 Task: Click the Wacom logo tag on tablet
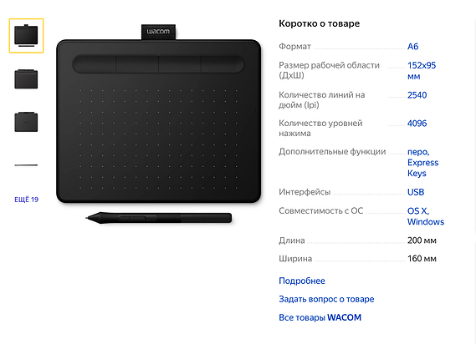[158, 32]
